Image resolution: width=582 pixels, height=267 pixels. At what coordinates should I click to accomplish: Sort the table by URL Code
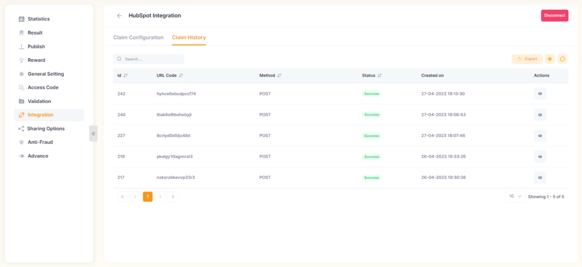(181, 76)
